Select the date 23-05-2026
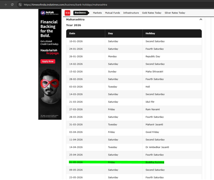This screenshot has height=180, width=214. pyautogui.click(x=76, y=178)
